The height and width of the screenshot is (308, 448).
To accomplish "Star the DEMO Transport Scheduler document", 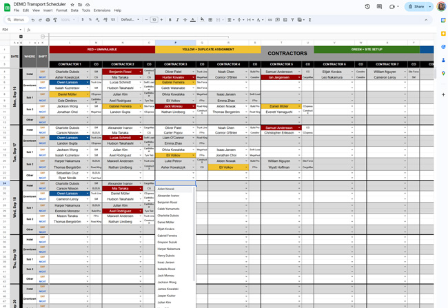I will (x=72, y=5).
